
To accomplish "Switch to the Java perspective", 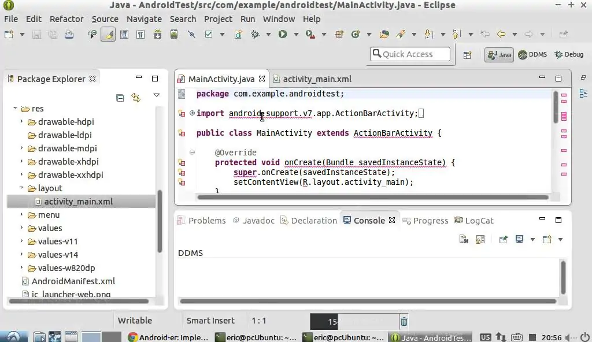I will (499, 55).
